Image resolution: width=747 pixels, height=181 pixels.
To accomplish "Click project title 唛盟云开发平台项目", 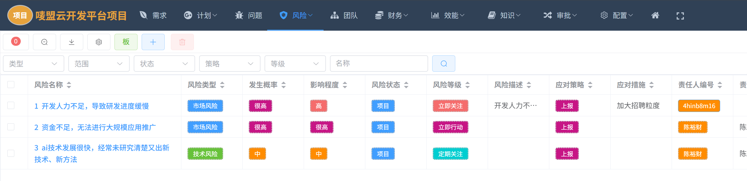I will [x=81, y=15].
